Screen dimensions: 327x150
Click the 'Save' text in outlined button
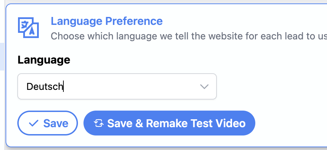point(56,123)
